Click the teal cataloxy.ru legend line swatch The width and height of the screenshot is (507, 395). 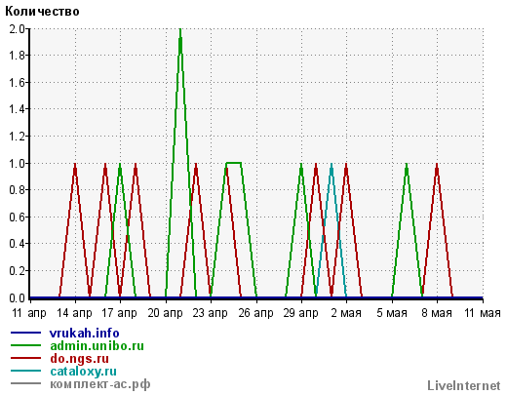[25, 371]
